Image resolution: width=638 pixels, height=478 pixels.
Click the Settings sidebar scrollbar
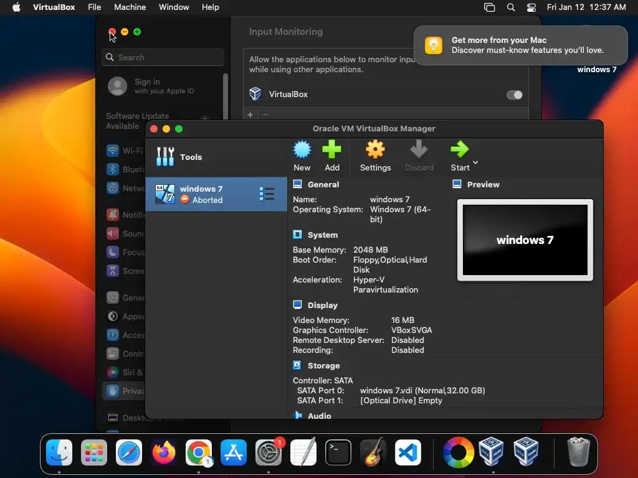225,96
